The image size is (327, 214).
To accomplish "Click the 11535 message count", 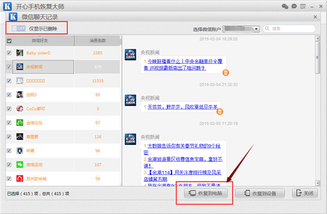I will [98, 81].
